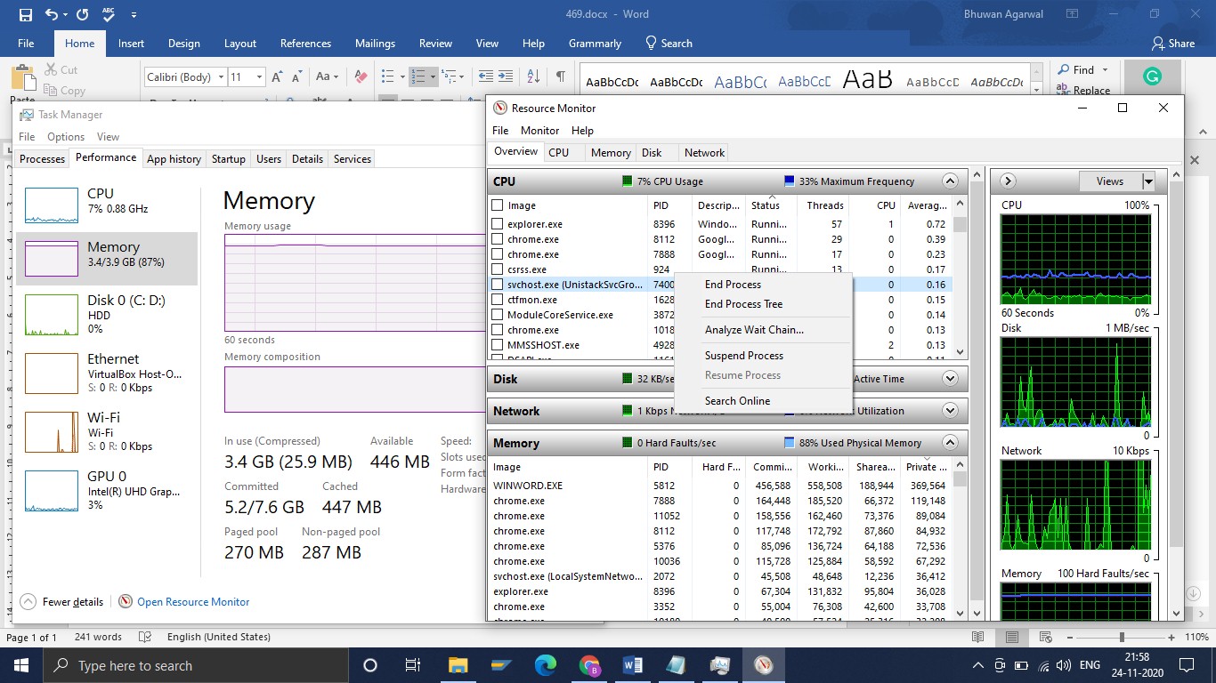The height and width of the screenshot is (683, 1216).
Task: Open the Grammarly ribbon tab
Action: pos(595,43)
